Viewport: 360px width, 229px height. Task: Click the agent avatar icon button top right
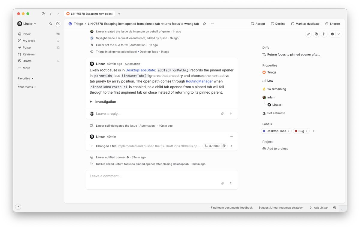coord(332,34)
